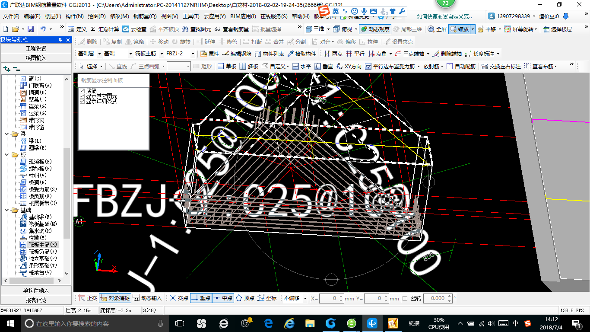Click 查找图元 find element tool

[x=197, y=29]
